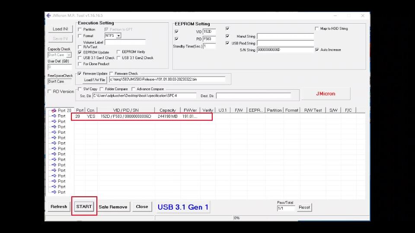
Task: Disable the Auto Increase checkbox
Action: pos(317,50)
